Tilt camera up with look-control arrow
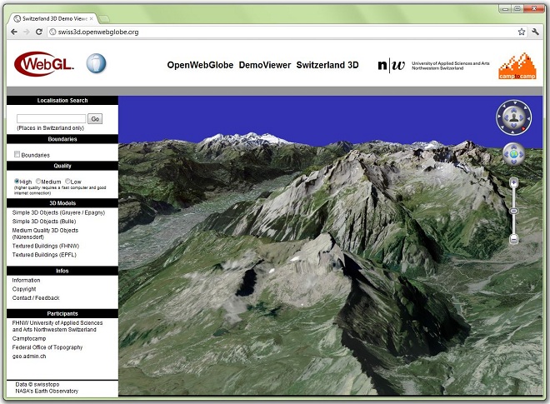The width and height of the screenshot is (550, 404). pos(514,110)
